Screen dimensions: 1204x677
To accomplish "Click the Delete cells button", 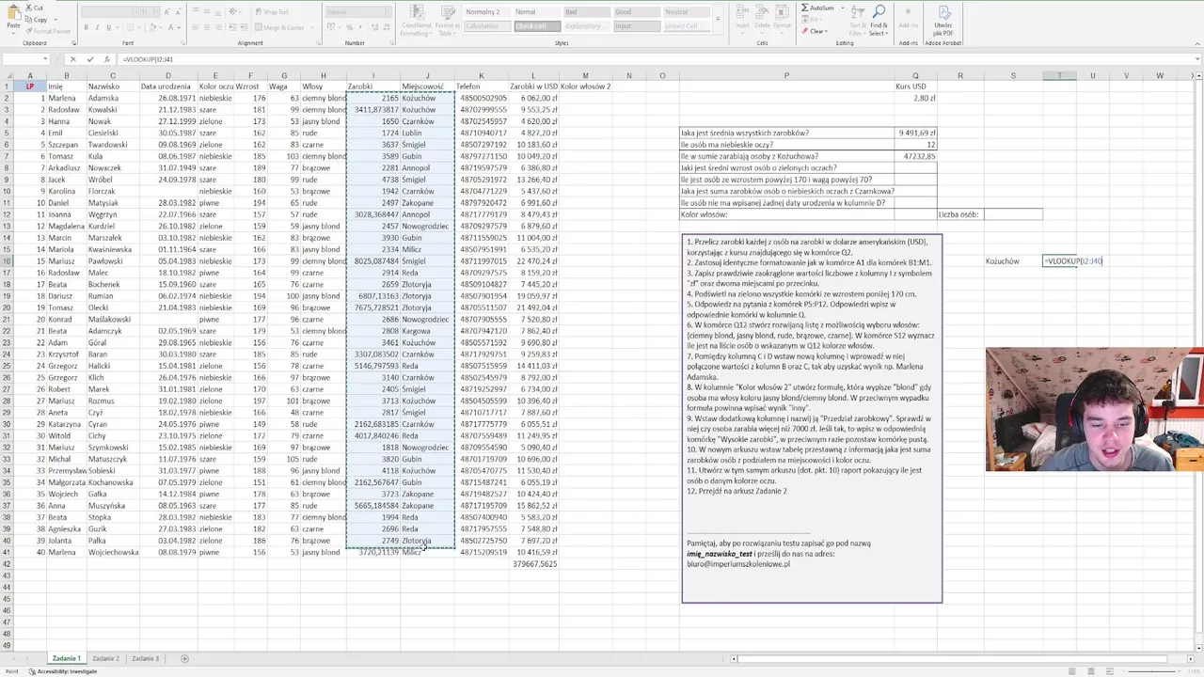I will tap(761, 19).
